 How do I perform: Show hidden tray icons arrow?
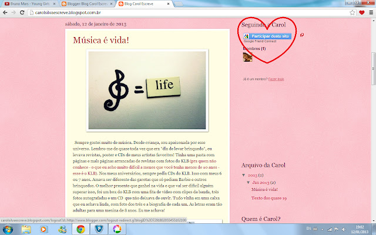(x=323, y=230)
